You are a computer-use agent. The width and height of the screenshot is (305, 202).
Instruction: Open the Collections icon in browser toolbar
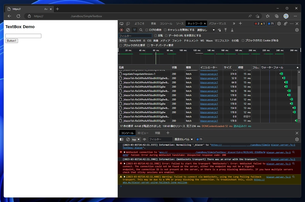pos(277,16)
